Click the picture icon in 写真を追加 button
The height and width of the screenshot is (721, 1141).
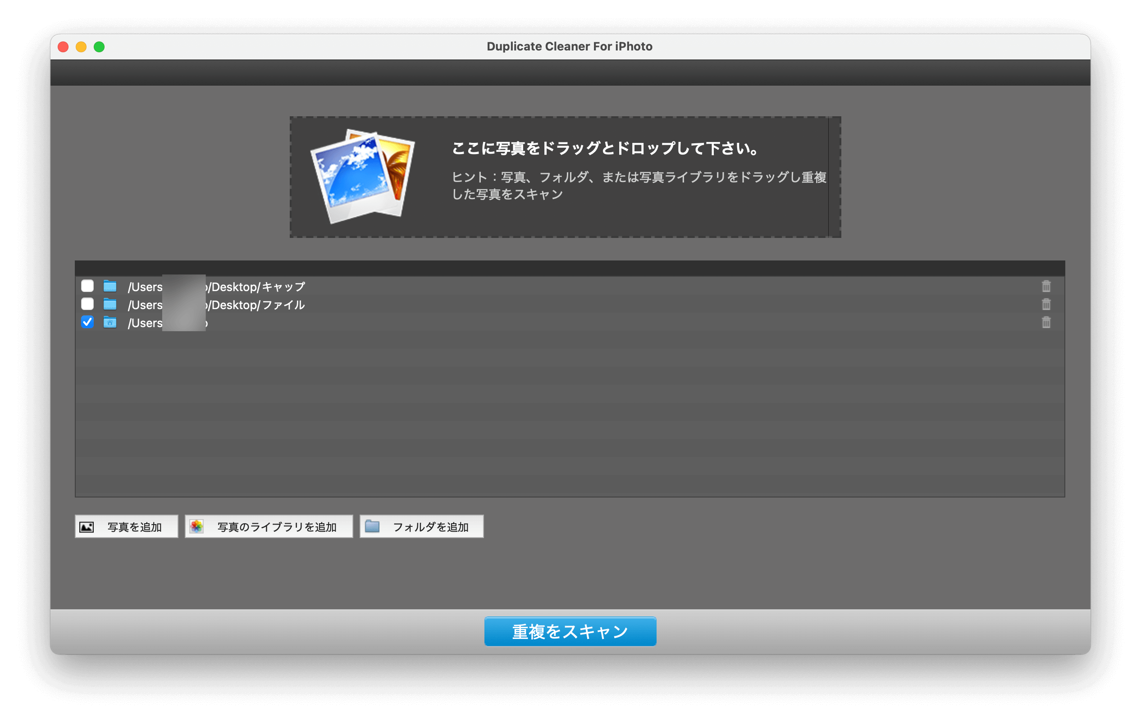(x=87, y=527)
